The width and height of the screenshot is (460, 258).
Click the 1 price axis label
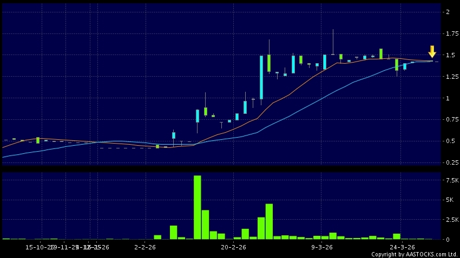447,98
